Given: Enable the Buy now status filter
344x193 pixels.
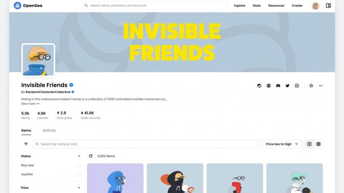Looking at the screenshot, I should [79, 165].
